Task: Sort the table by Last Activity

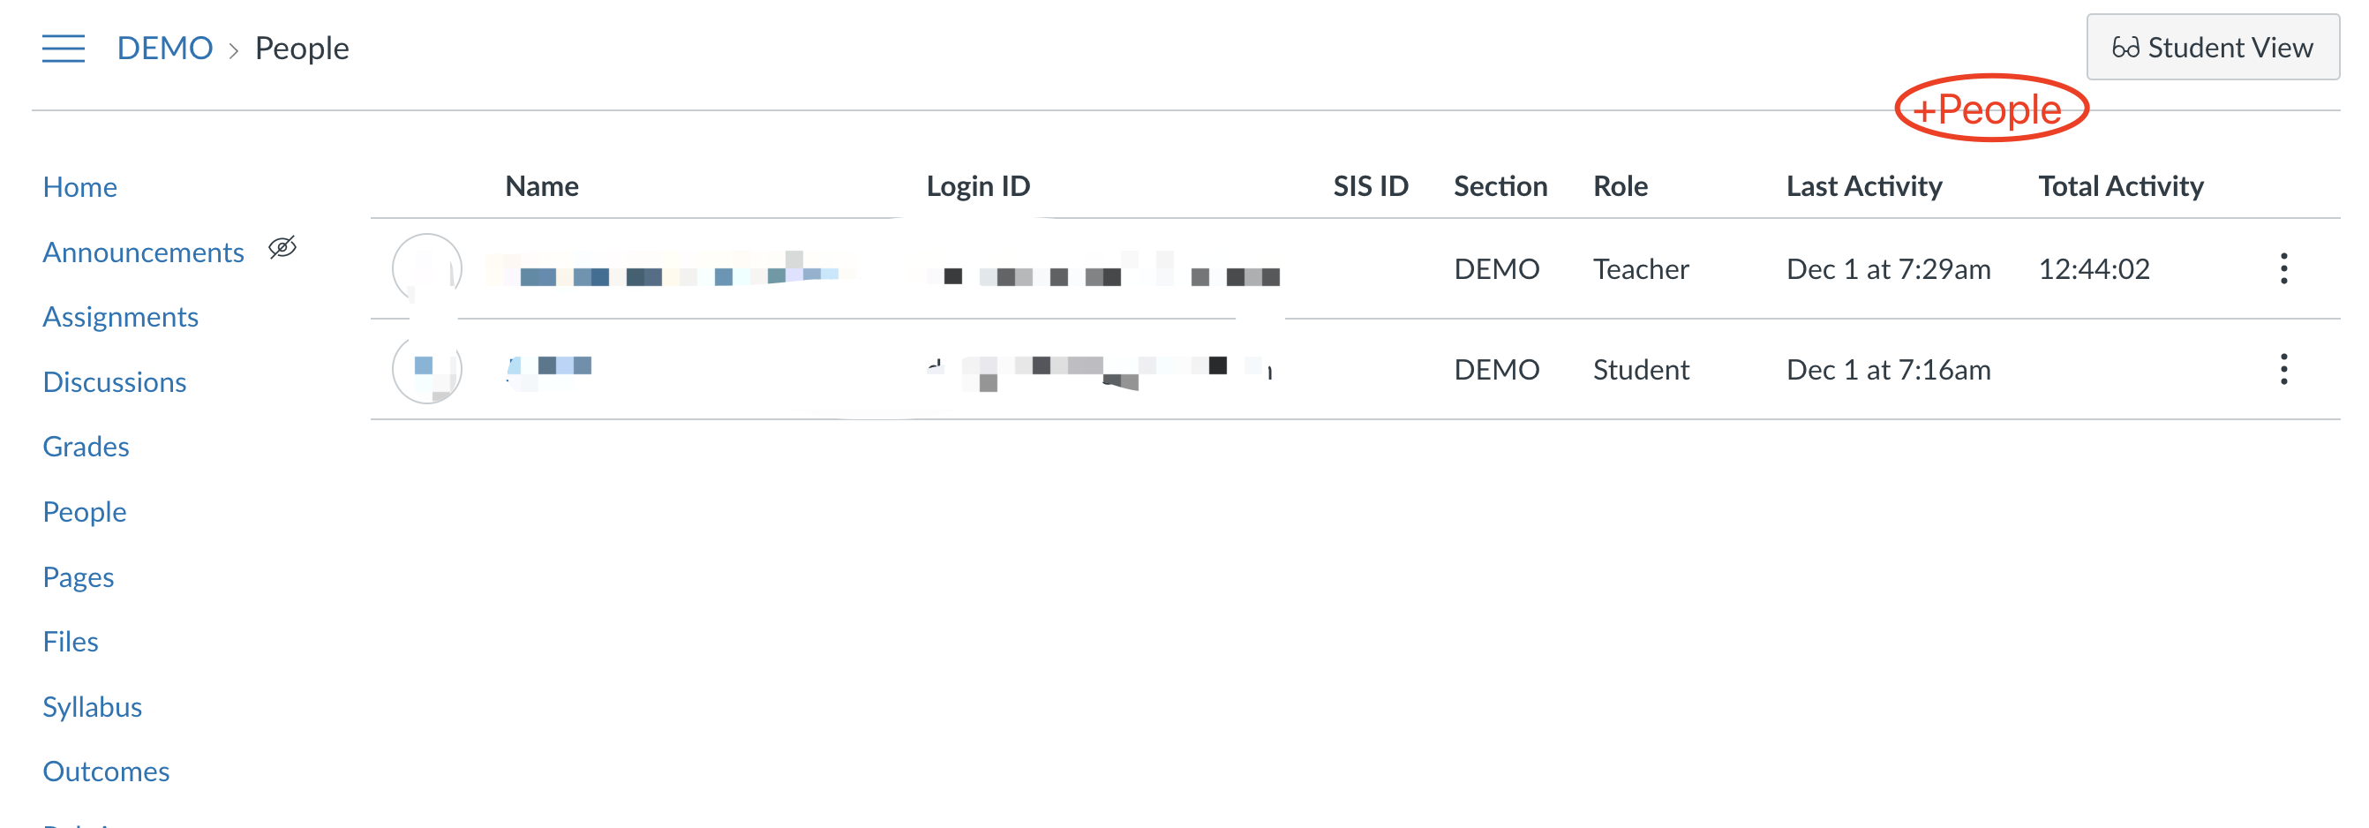Action: [1862, 186]
